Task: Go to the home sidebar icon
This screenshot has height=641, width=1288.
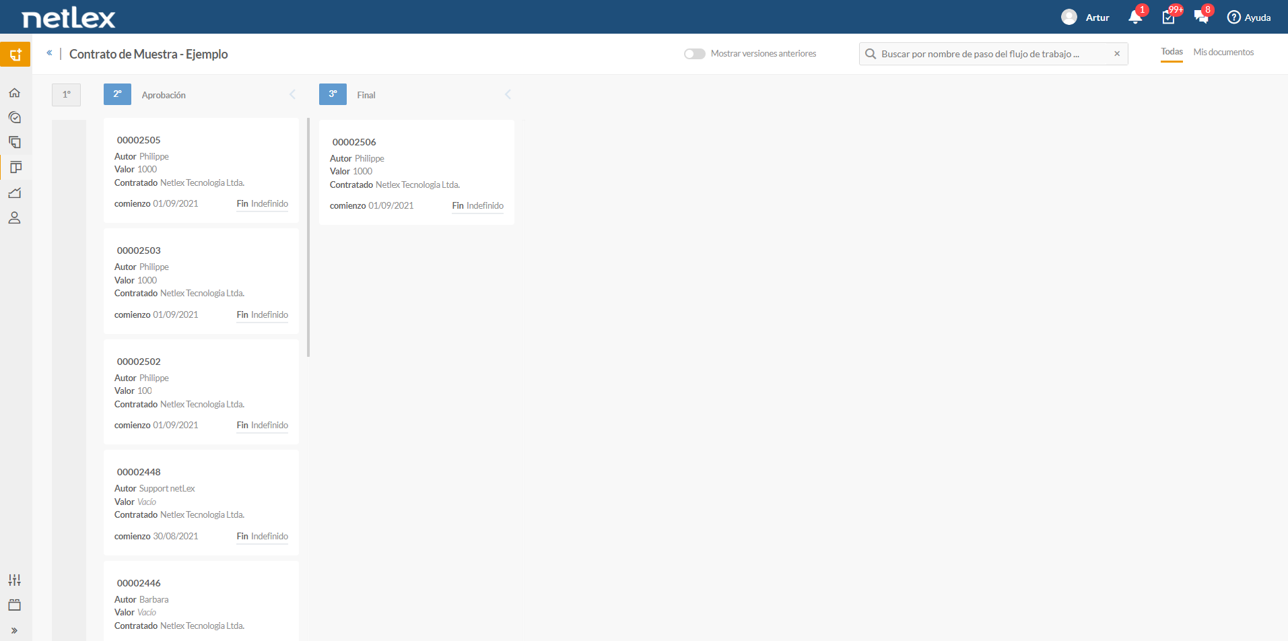Action: coord(15,92)
